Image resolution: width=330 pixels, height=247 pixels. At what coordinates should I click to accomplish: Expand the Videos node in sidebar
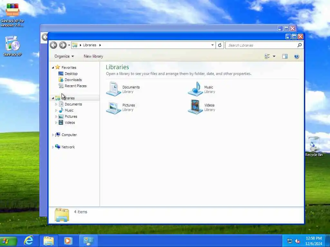point(56,123)
